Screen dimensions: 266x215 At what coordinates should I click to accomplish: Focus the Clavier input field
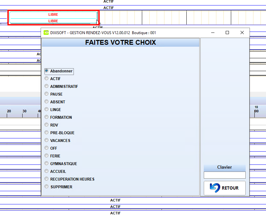[225, 175]
